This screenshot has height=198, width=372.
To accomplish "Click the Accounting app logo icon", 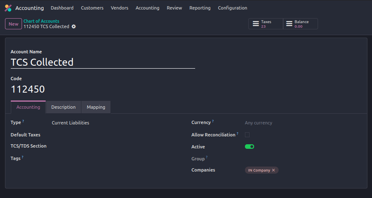I will [8, 8].
